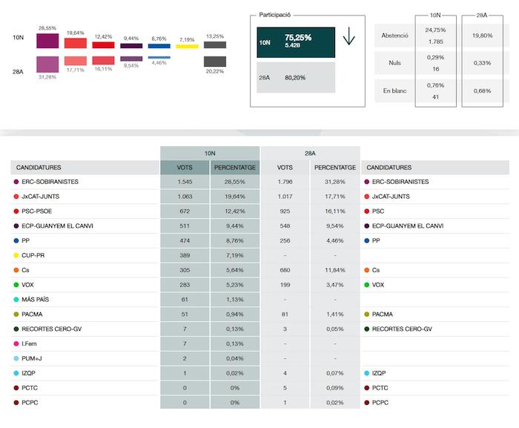Click the 389 votes cell for CUP-PR
519x428 pixels.
(185, 255)
